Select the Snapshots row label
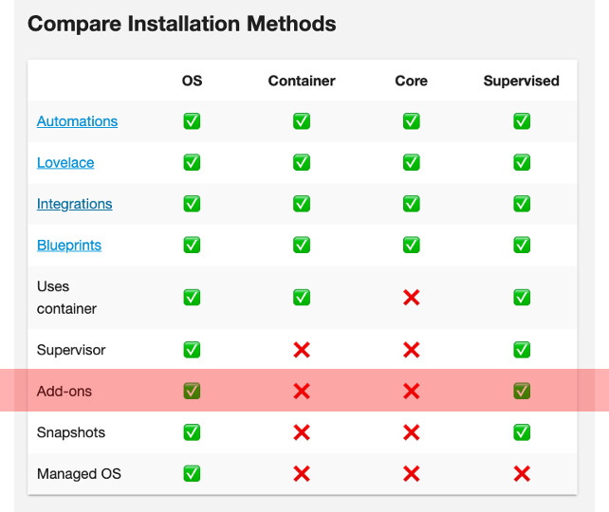Screen dimensions: 609x512 coord(71,432)
